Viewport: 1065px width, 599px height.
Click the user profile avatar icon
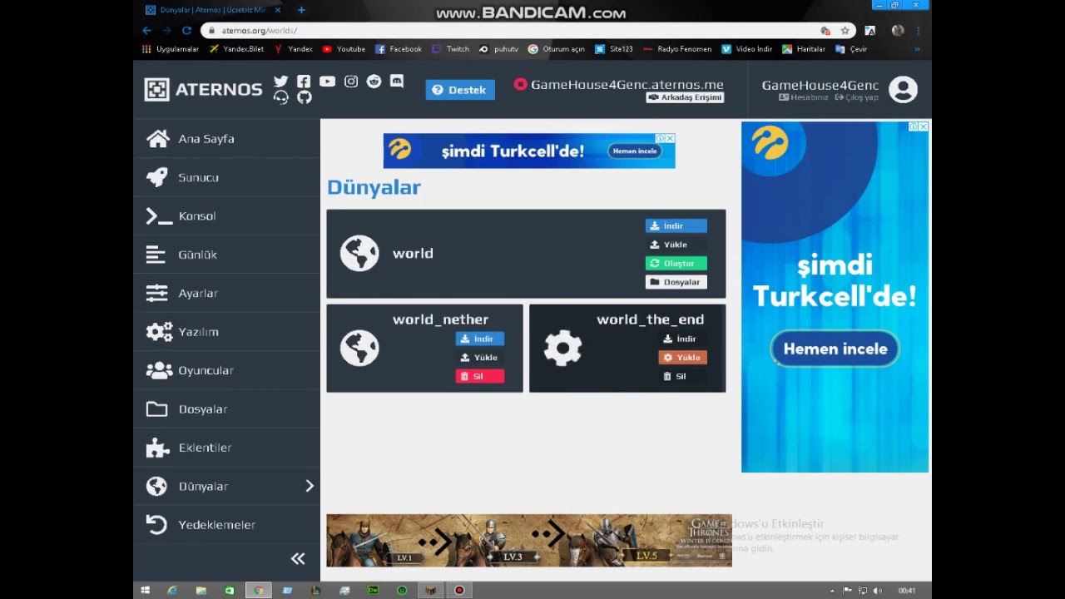pos(903,89)
